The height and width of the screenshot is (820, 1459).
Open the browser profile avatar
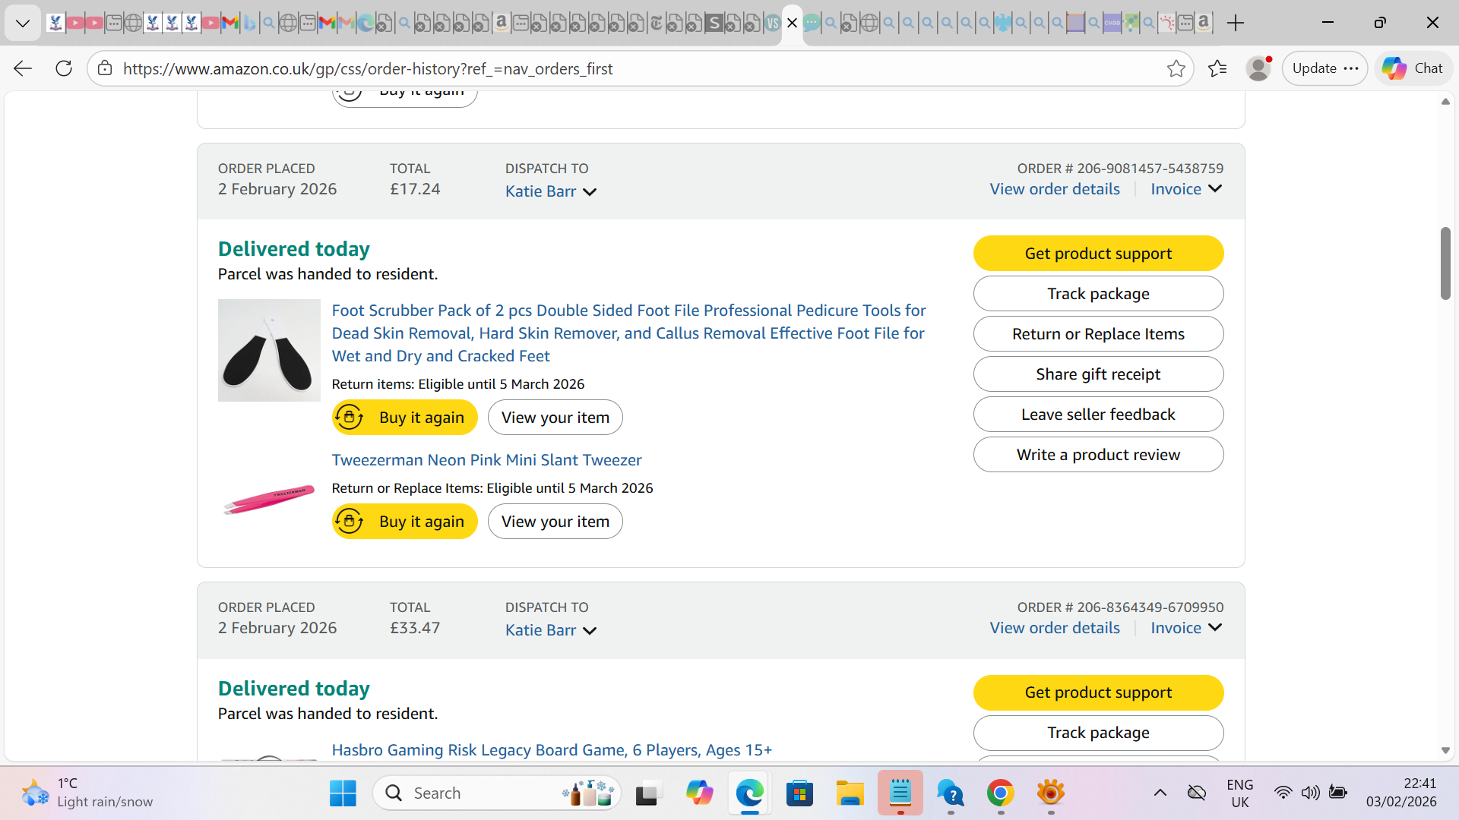pyautogui.click(x=1258, y=68)
